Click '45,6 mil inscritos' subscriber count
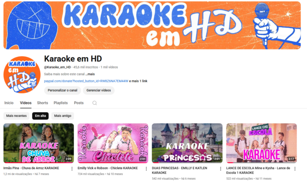Viewport: 307px width, 187px height. pos(85,67)
